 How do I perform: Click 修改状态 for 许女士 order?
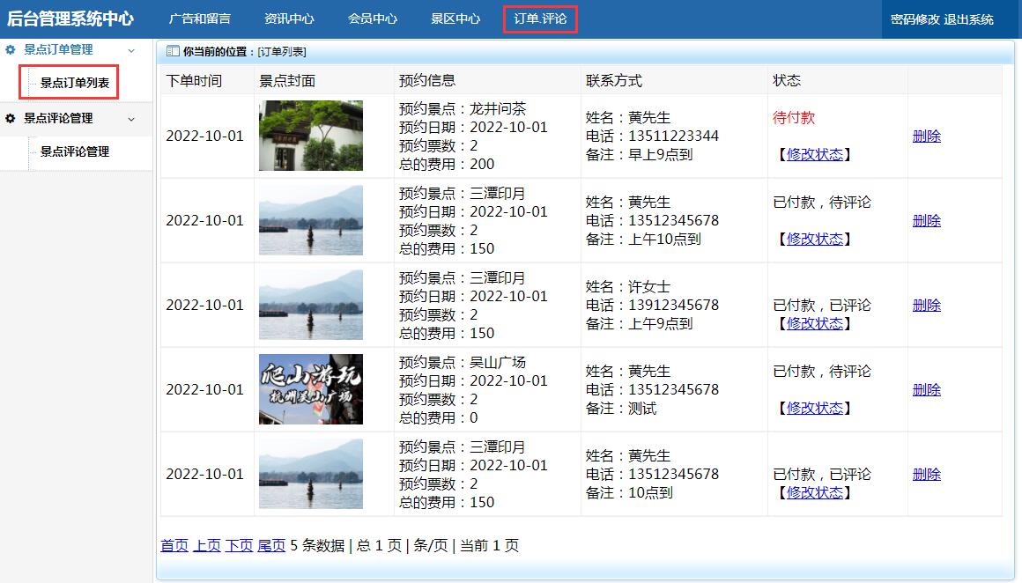pos(815,324)
